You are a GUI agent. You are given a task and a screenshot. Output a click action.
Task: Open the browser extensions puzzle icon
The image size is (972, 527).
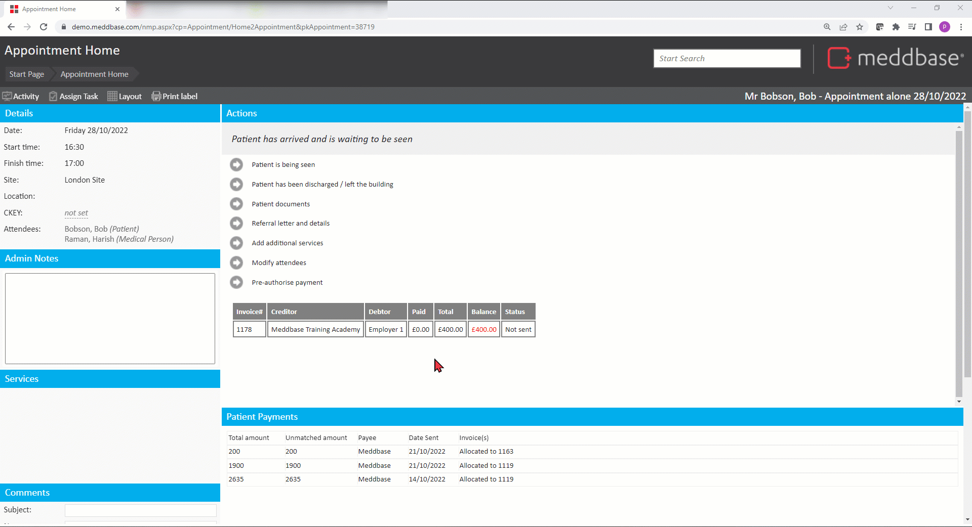[x=896, y=27]
